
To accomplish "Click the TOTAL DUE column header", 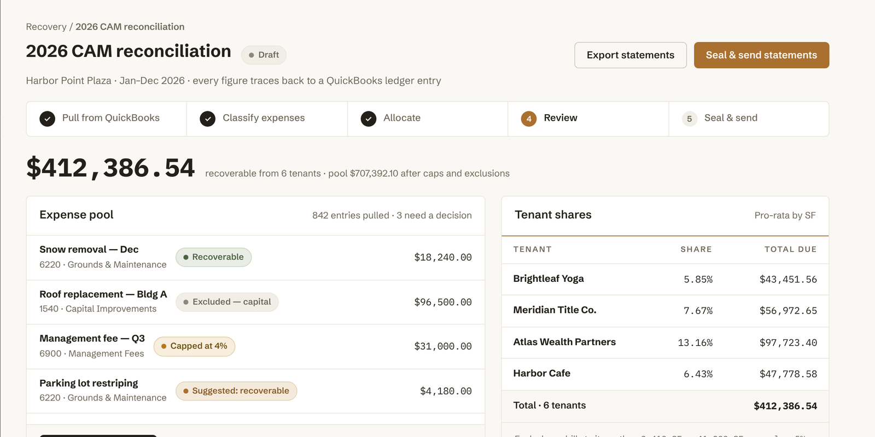I will [790, 249].
